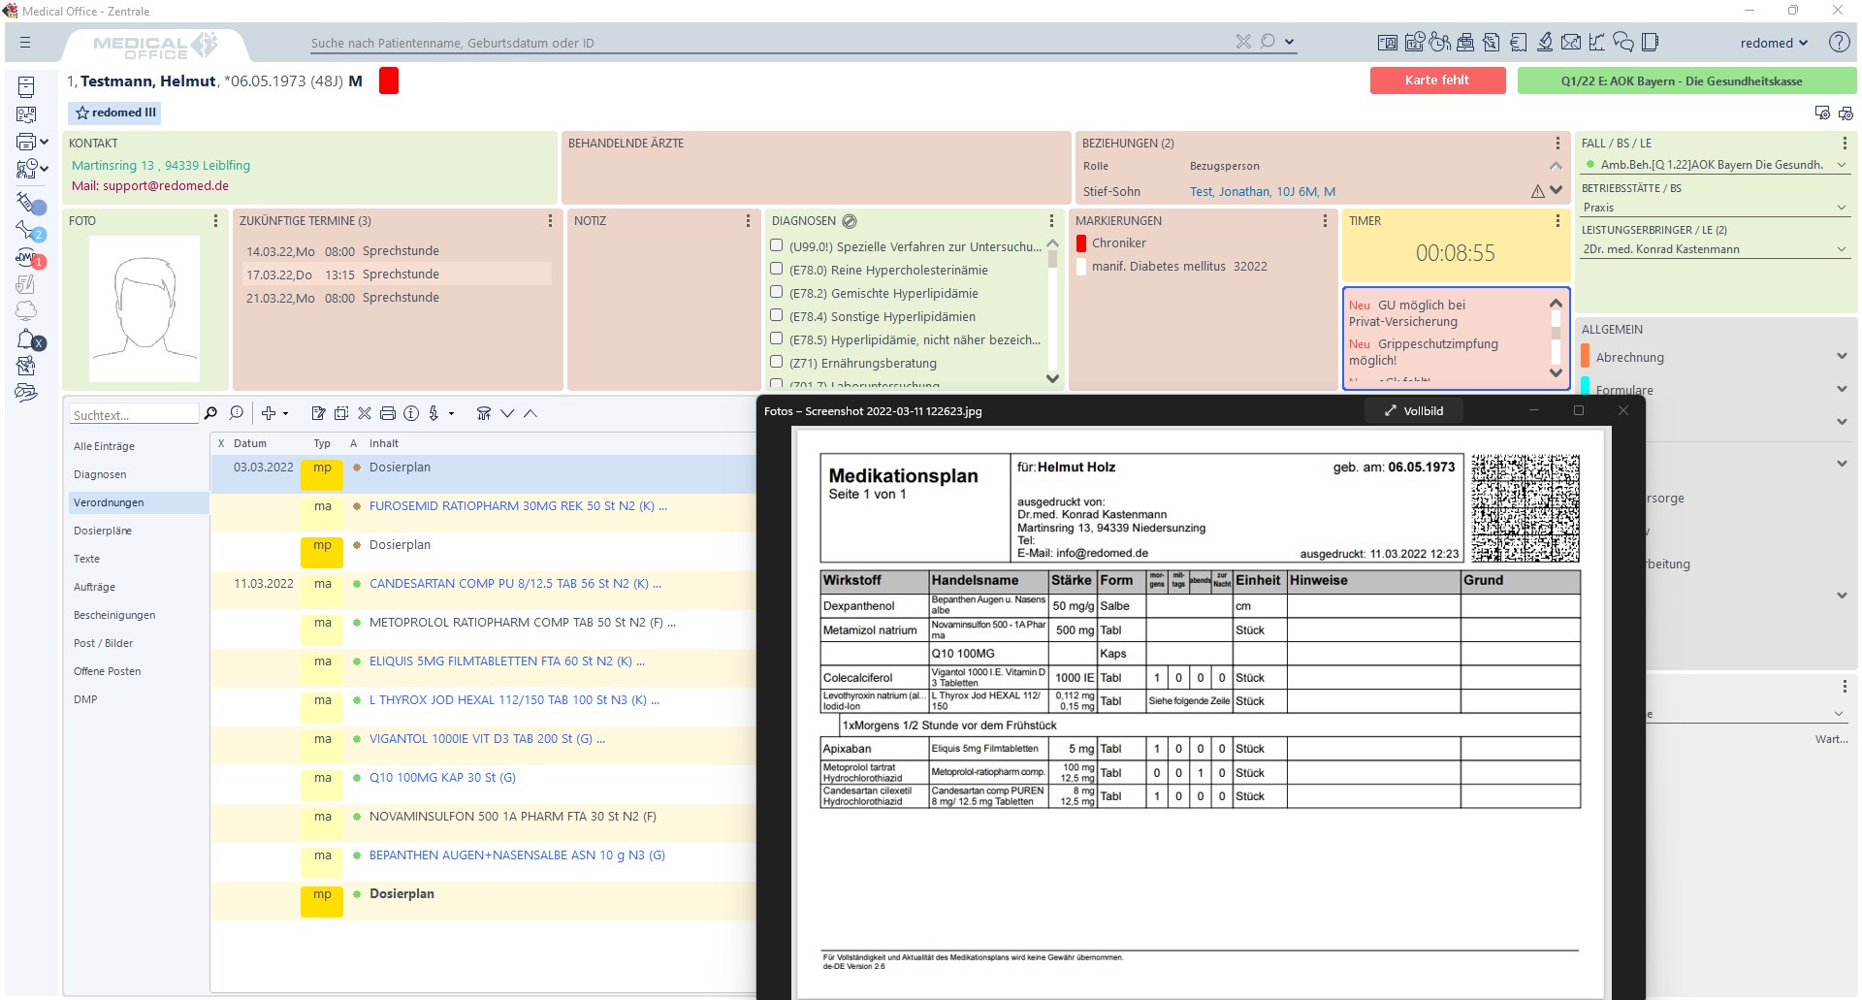Open patient card reader icon in top toolbar
1862x1000 pixels.
(x=1388, y=43)
